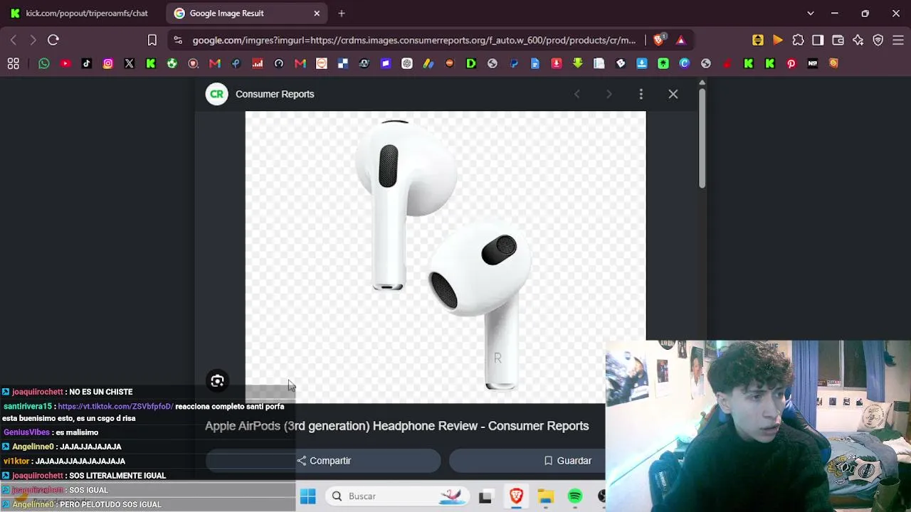
Task: Open the WhatsApp bookmark
Action: [44, 63]
